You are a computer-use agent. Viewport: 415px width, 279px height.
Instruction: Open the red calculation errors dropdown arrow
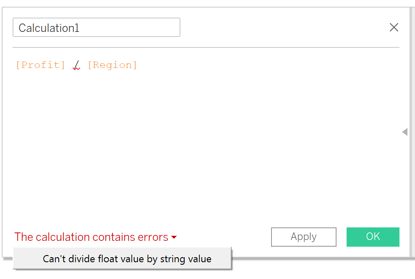tap(174, 237)
